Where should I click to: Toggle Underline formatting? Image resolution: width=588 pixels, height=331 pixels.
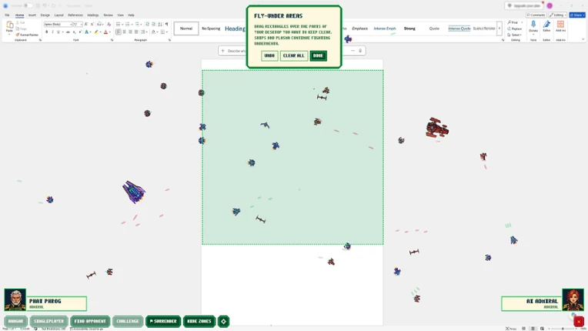[x=58, y=32]
